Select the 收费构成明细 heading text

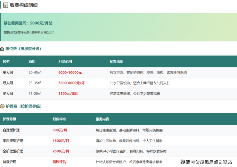[x=23, y=5]
